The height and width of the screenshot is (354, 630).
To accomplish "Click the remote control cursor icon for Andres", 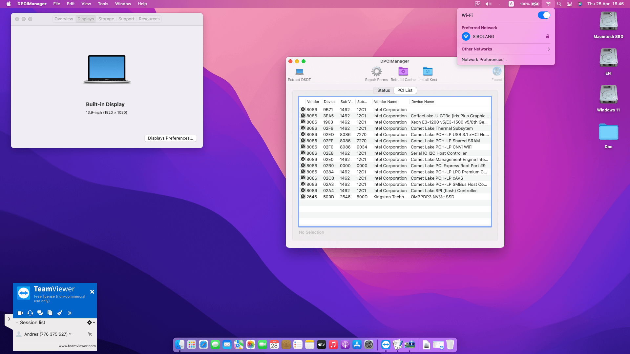I will tap(90, 334).
